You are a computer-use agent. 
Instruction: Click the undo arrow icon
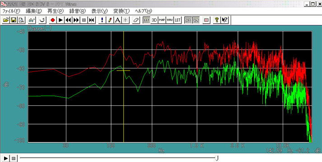(x=42, y=20)
